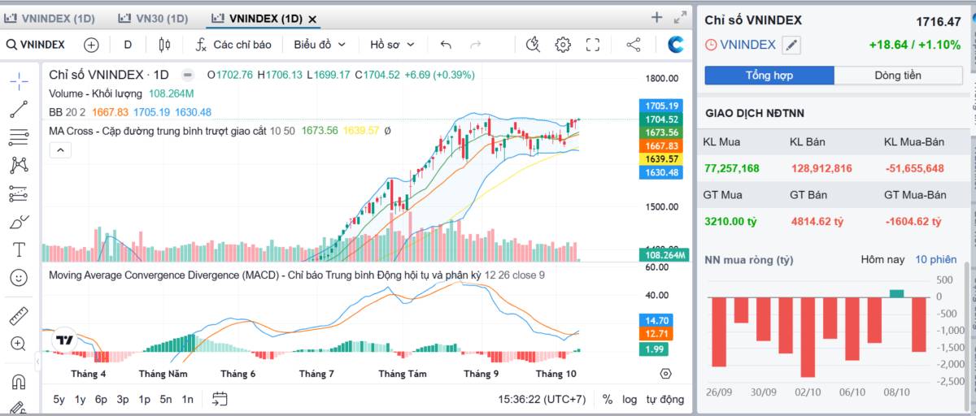This screenshot has height=416, width=976.
Task: Share chart via share icon
Action: [634, 45]
